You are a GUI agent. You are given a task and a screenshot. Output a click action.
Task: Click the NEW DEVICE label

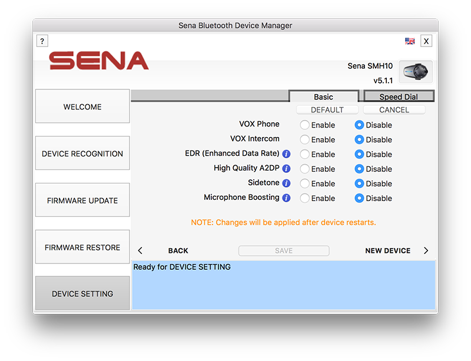[388, 250]
